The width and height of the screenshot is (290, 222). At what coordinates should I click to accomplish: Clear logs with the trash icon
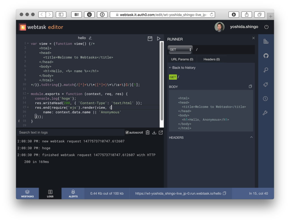[x=147, y=132]
